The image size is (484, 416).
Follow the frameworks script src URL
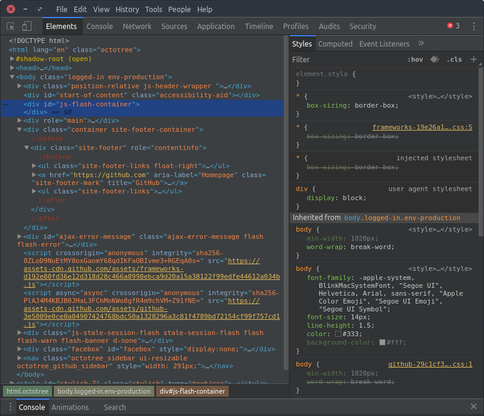152,273
